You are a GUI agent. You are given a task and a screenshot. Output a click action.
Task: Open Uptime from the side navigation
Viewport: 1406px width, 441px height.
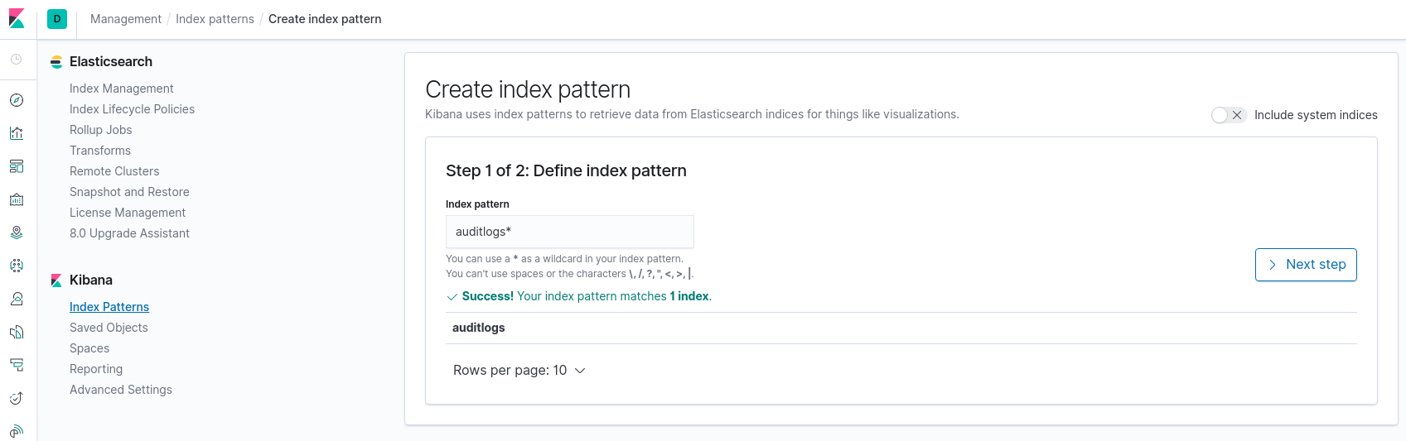pos(17,398)
